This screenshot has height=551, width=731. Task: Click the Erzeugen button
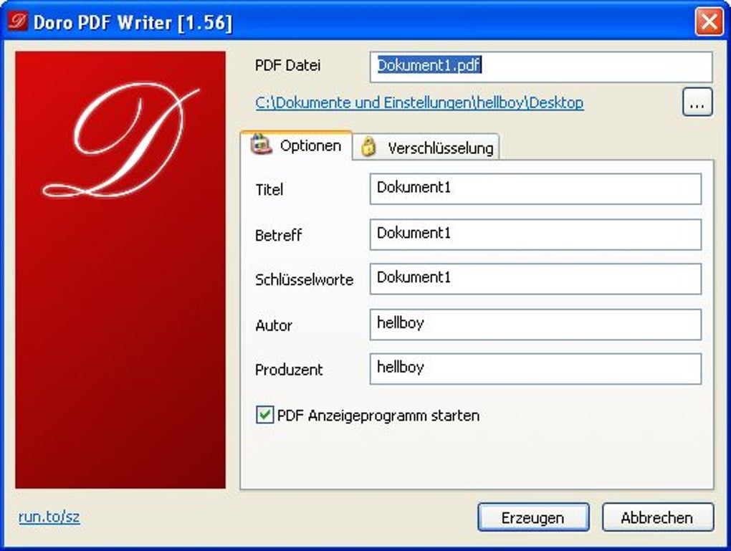533,517
